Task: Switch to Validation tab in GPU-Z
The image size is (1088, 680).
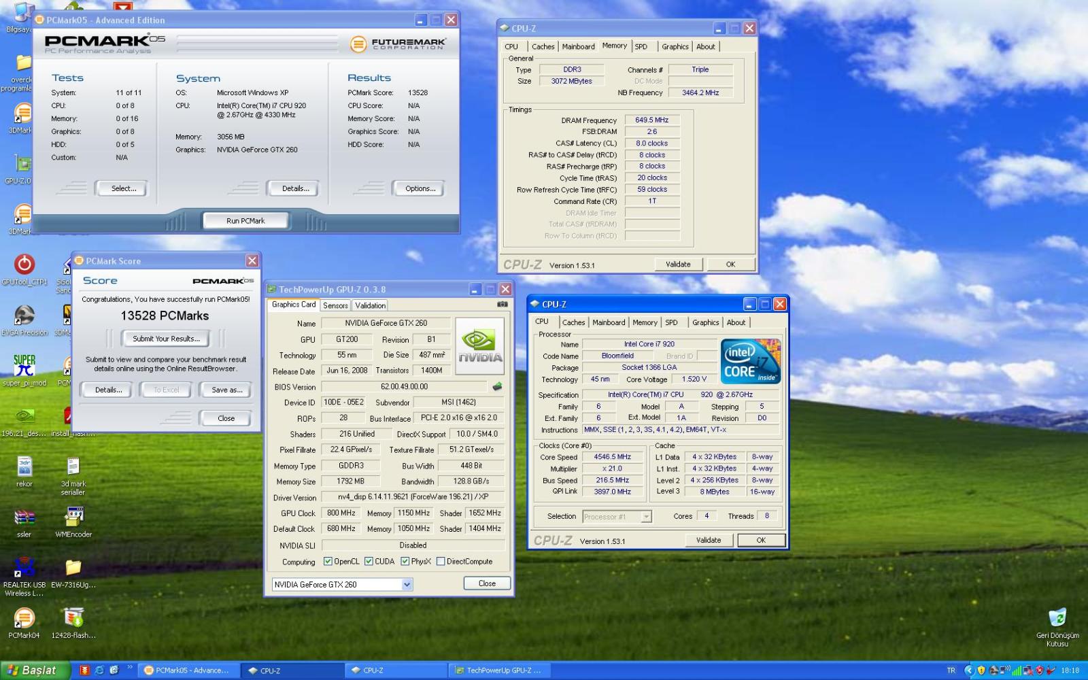Action: 371,306
